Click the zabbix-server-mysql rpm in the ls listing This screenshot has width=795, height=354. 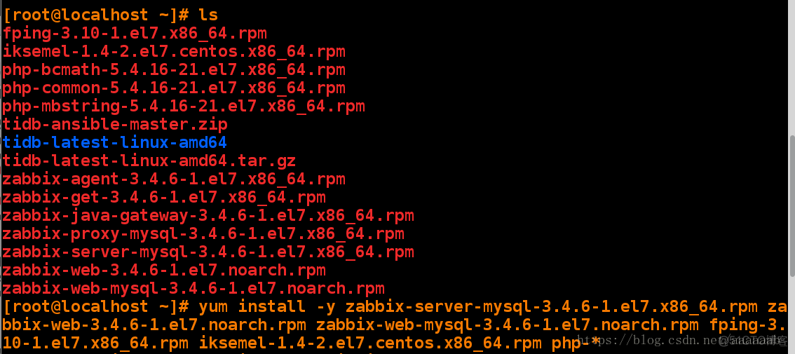(x=208, y=252)
